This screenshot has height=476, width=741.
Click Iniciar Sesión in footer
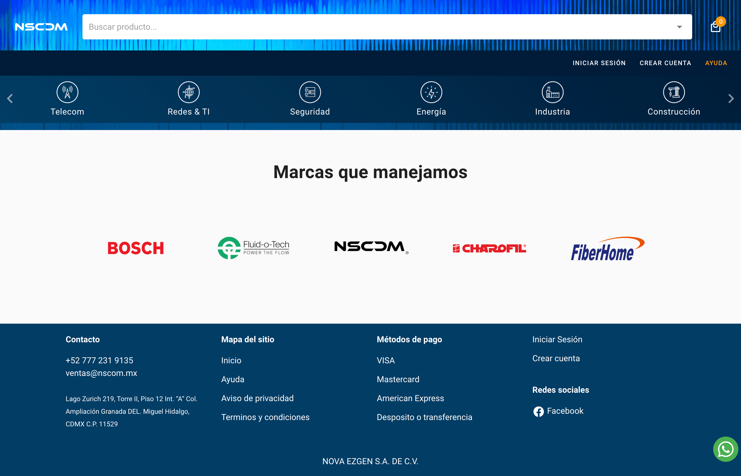tap(557, 339)
